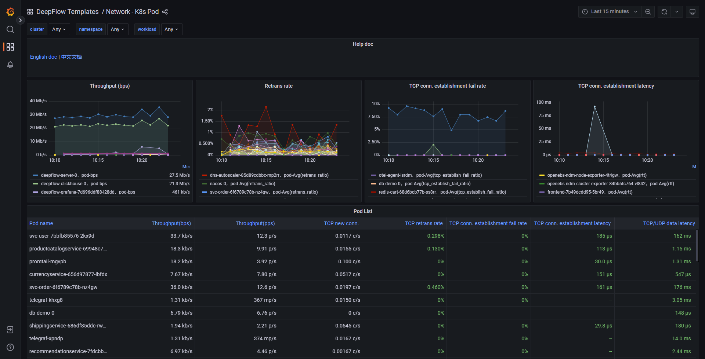Image resolution: width=705 pixels, height=359 pixels.
Task: Open the Search dashboards panel
Action: (x=10, y=29)
